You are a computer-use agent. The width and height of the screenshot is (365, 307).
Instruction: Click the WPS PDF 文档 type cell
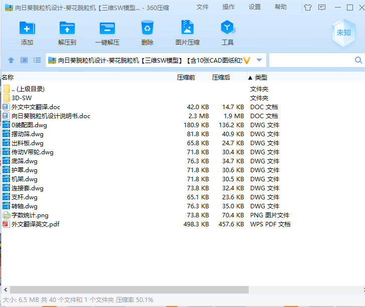point(270,224)
